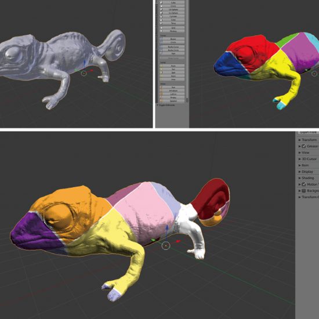Image resolution: width=319 pixels, height=319 pixels.
Task: Add a Path curve object
Action: tap(172, 53)
